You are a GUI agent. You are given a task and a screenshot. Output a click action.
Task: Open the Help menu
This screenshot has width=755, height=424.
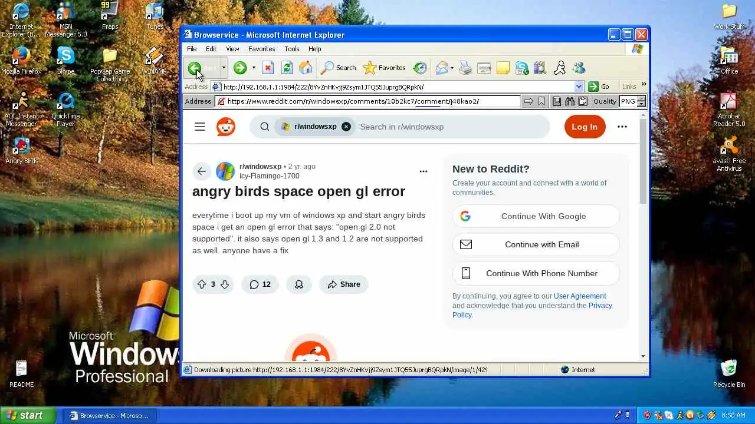click(x=314, y=49)
